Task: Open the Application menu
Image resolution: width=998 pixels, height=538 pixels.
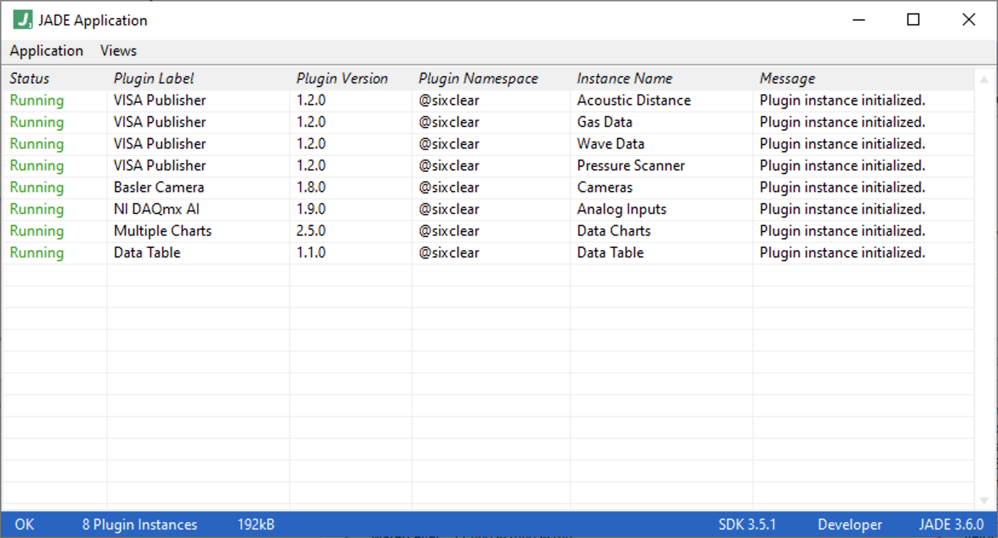Action: 47,51
